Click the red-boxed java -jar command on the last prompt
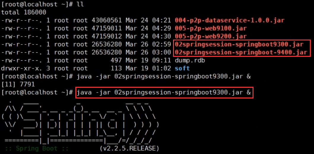The image size is (314, 154). [x=164, y=92]
